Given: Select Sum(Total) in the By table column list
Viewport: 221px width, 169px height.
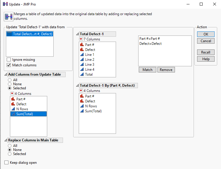Looking at the screenshot, I should click(x=93, y=111).
